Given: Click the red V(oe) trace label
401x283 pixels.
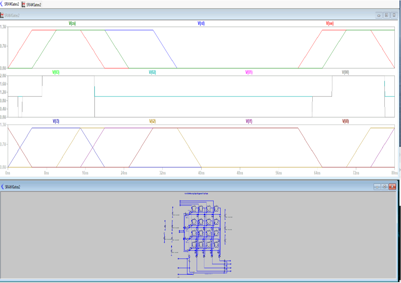Looking at the screenshot, I should [330, 23].
